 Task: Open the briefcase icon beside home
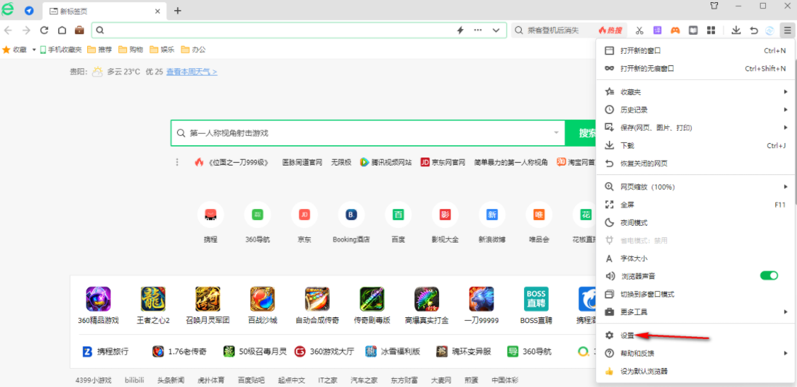[x=80, y=30]
